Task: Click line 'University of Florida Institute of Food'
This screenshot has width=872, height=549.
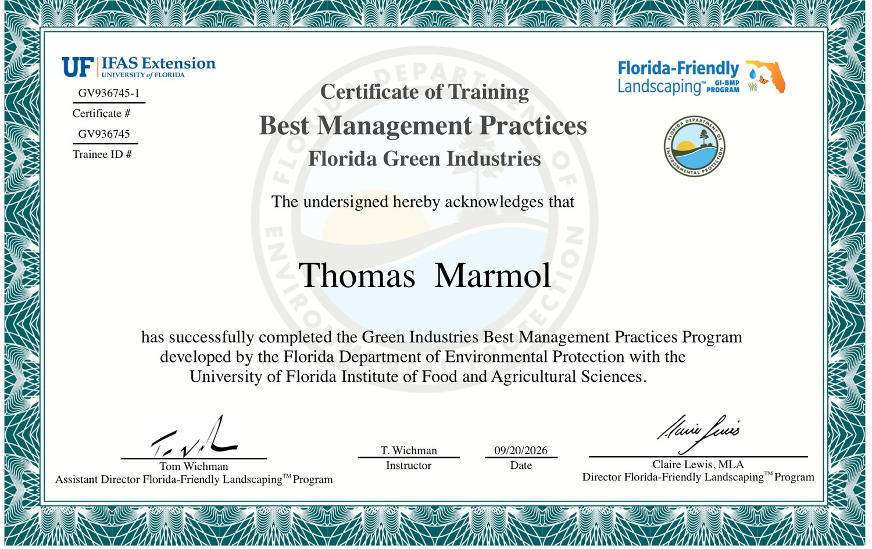Action: 418,376
